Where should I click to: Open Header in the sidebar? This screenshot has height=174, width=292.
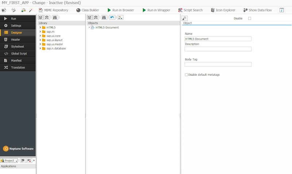(18, 40)
